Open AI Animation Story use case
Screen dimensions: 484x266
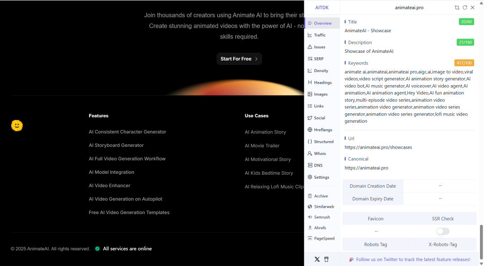point(265,132)
